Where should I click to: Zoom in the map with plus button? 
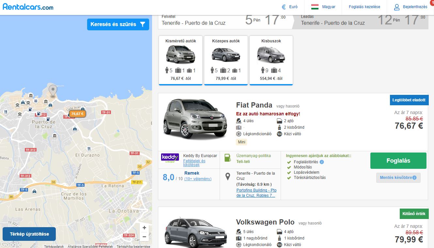coord(144,228)
